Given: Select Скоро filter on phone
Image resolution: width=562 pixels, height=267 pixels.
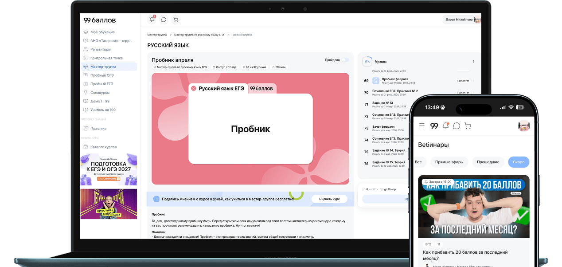Looking at the screenshot, I should point(519,162).
